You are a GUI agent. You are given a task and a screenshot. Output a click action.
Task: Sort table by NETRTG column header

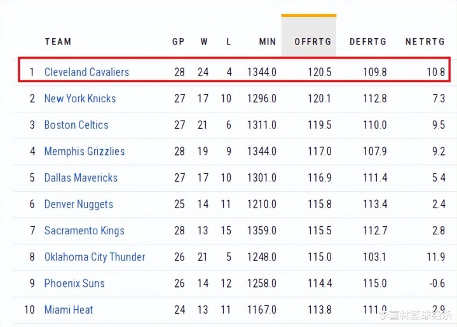point(425,42)
